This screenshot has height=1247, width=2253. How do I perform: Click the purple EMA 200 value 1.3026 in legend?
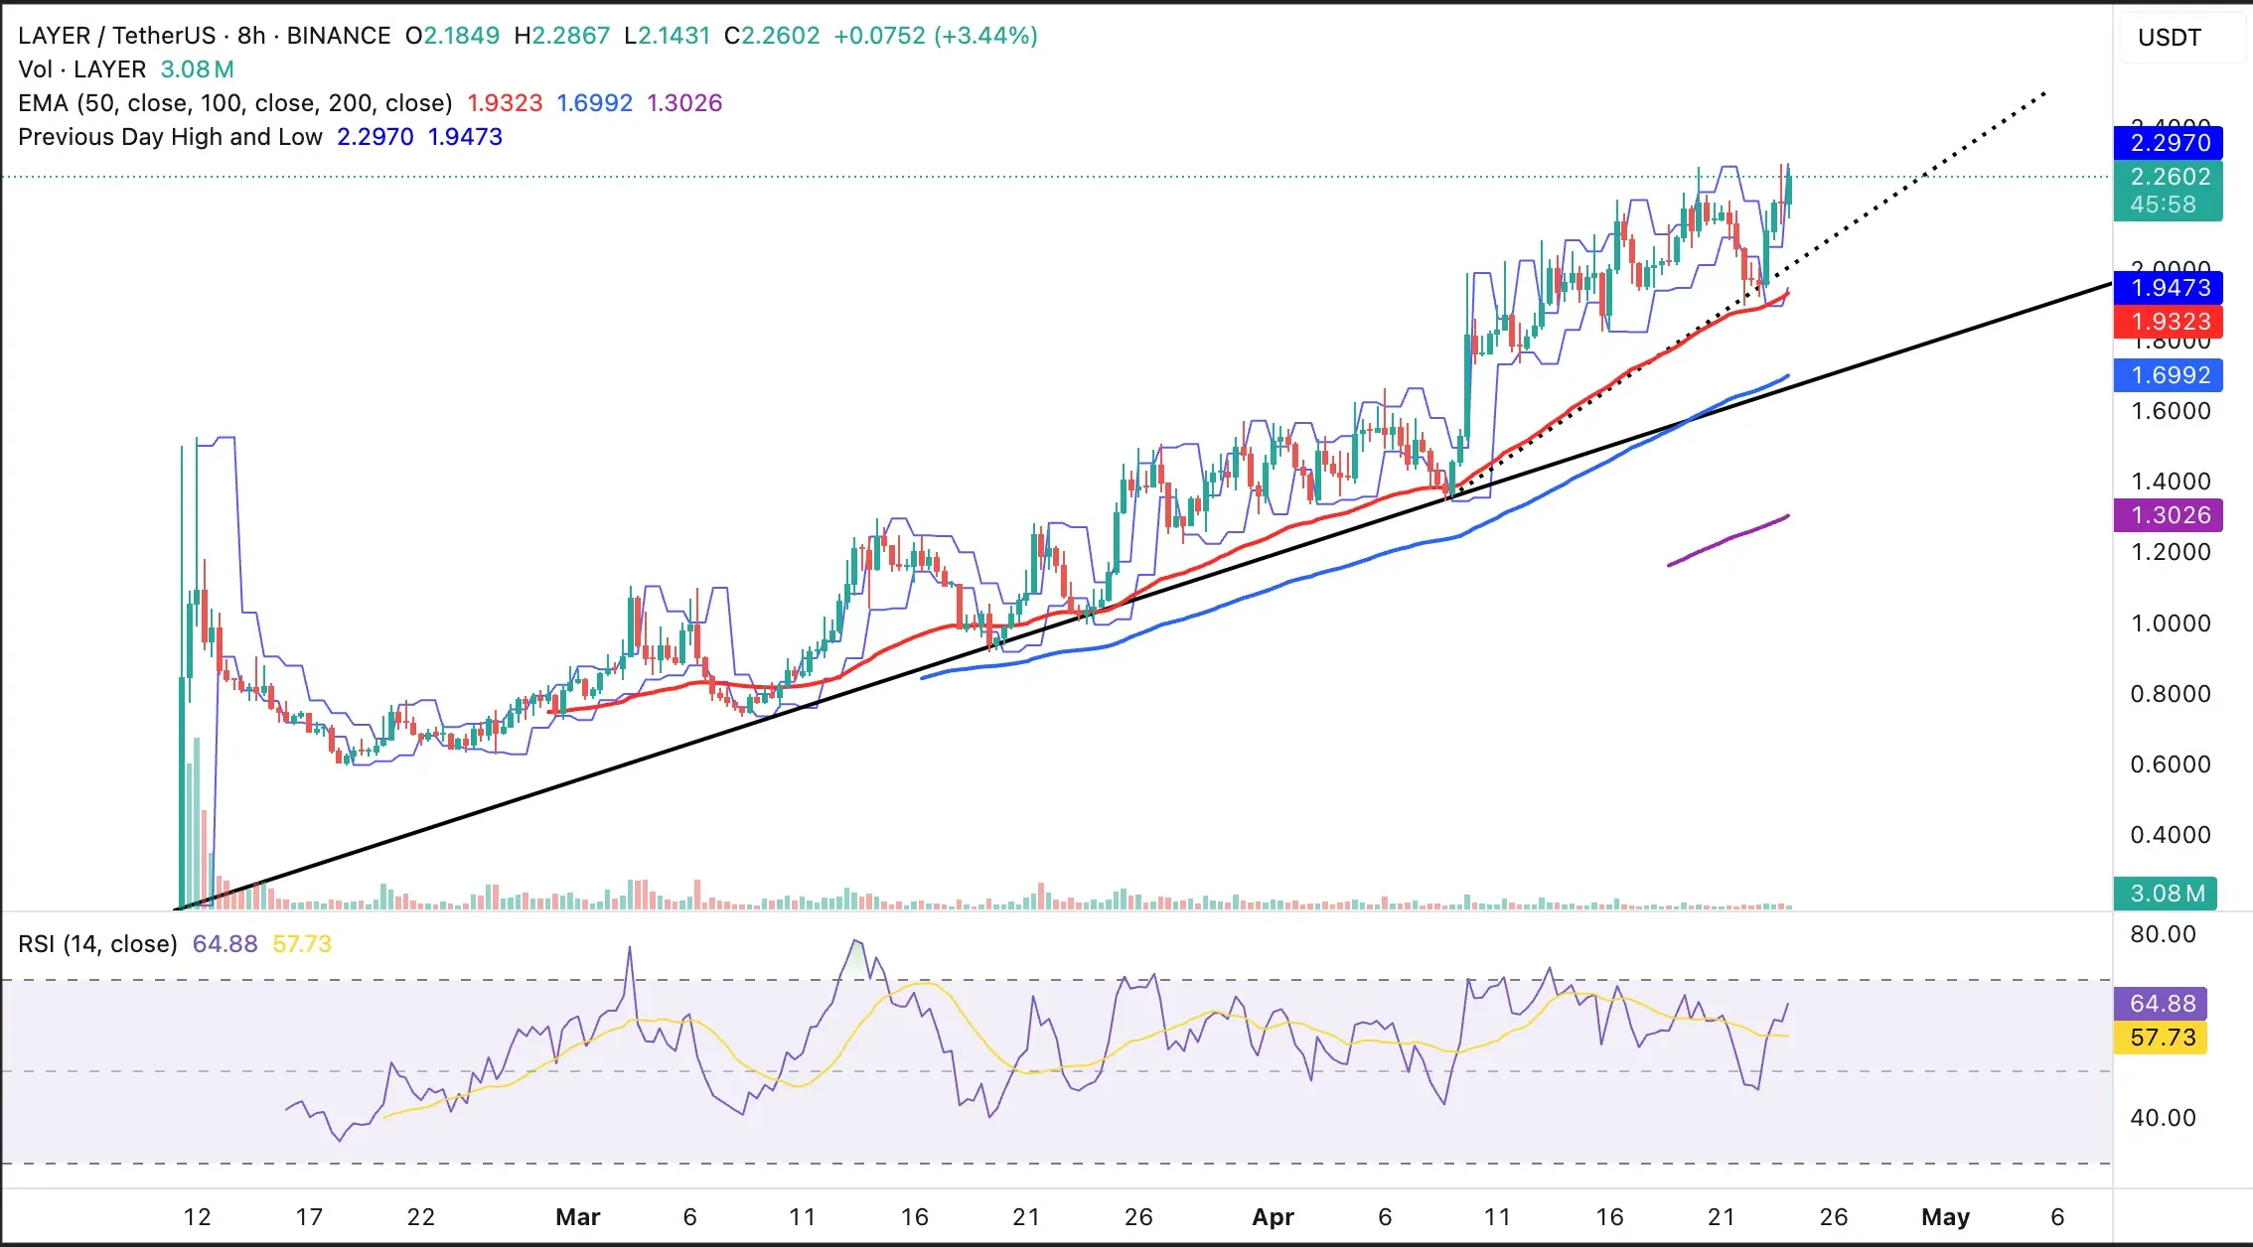(x=684, y=103)
